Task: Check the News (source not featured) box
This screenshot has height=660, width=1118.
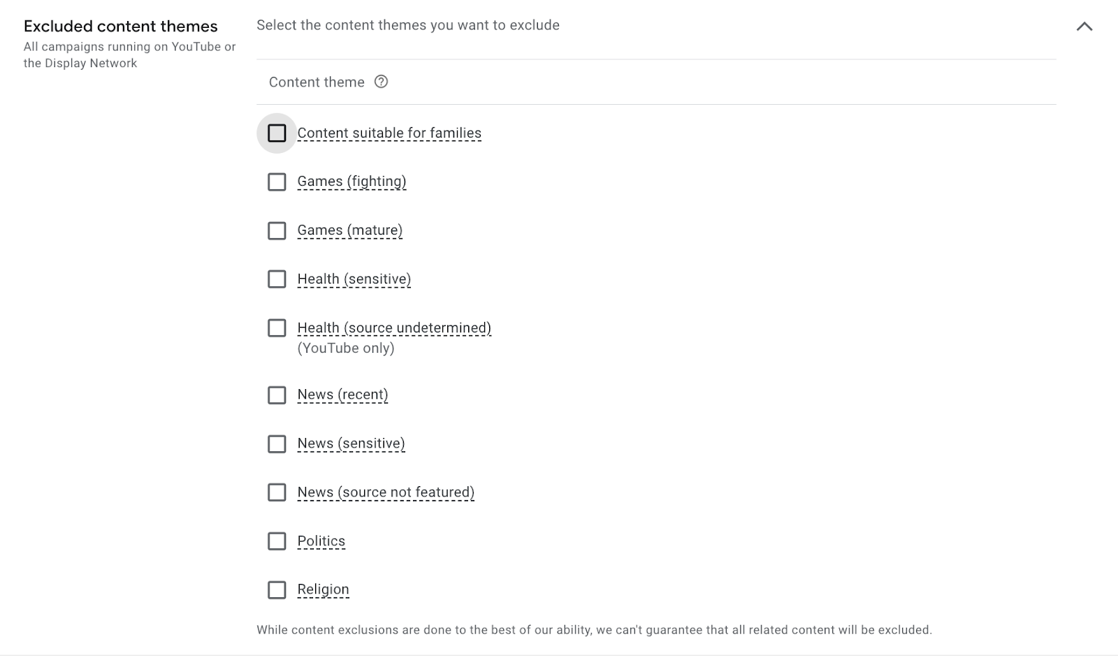Action: (277, 492)
